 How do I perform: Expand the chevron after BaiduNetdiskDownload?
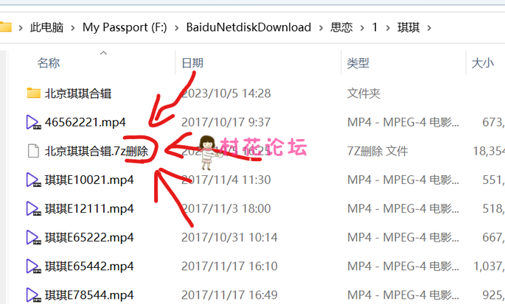coord(321,28)
